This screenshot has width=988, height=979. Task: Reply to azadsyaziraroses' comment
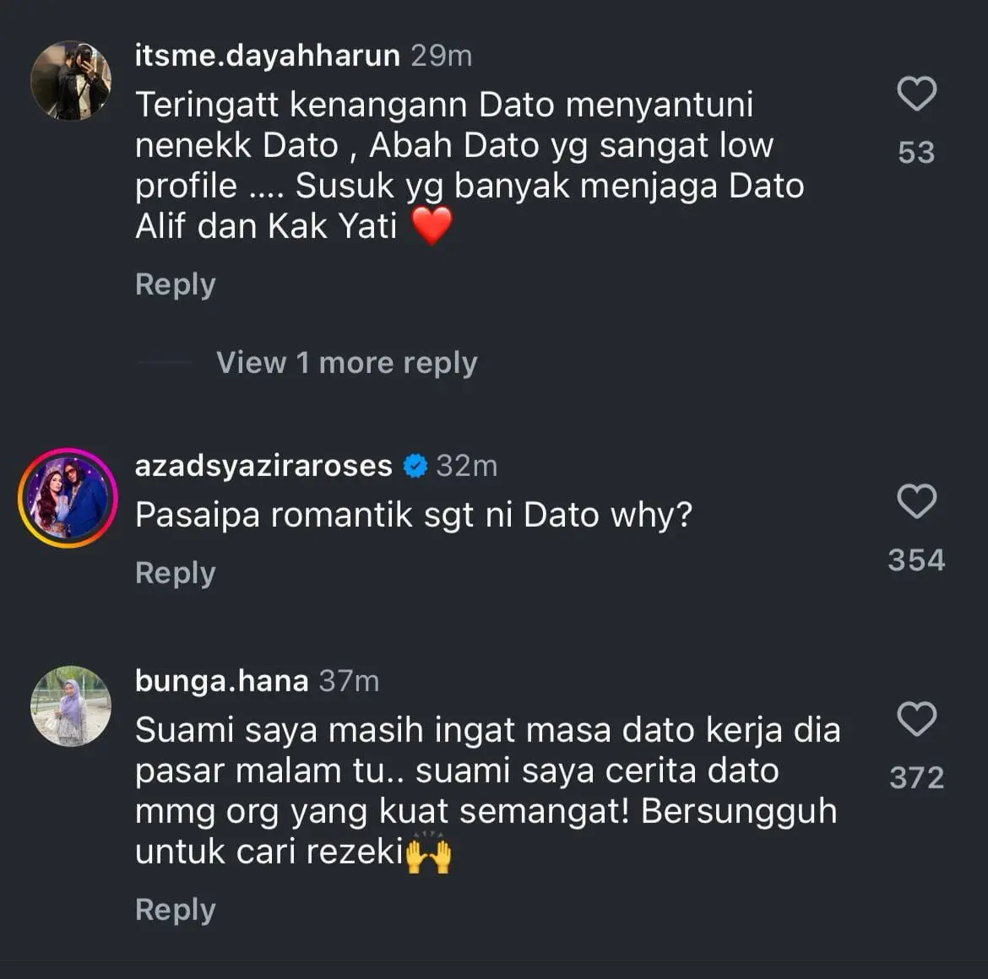(x=175, y=572)
